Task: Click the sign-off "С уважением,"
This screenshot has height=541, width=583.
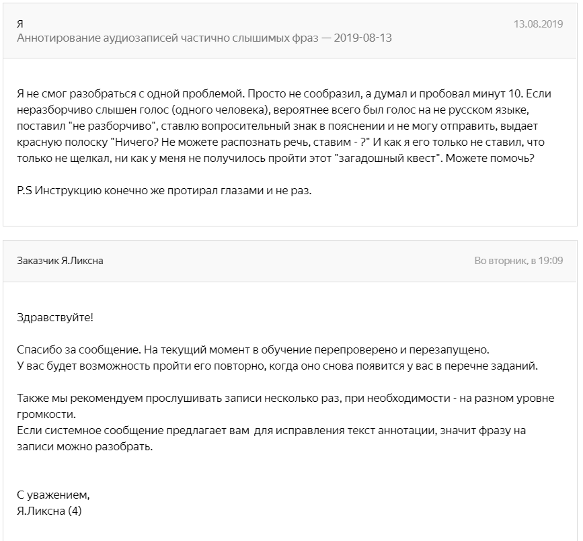Action: (x=53, y=495)
